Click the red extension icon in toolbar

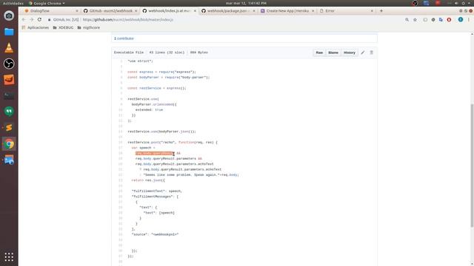point(449,20)
